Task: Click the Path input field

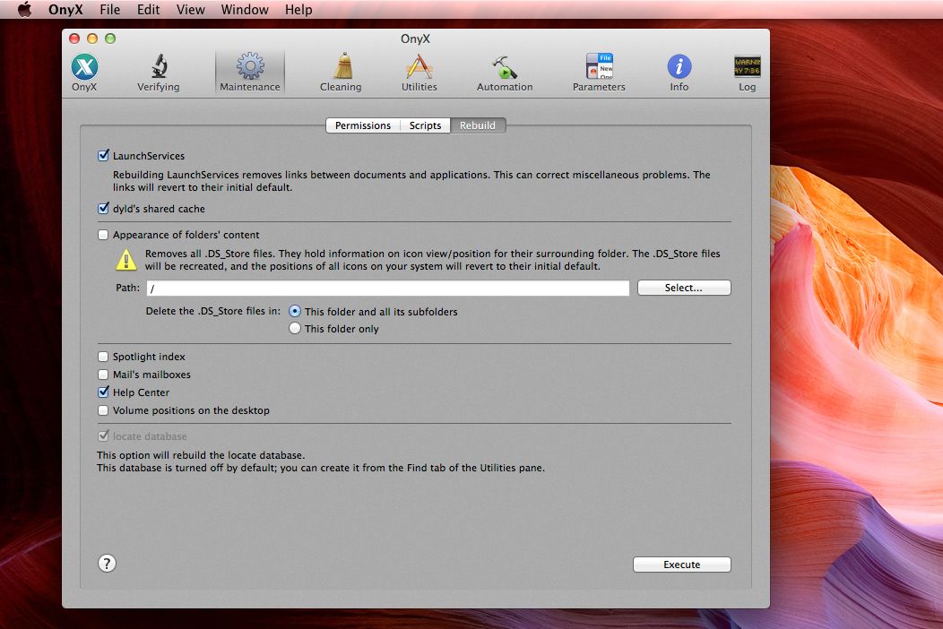Action: point(388,288)
